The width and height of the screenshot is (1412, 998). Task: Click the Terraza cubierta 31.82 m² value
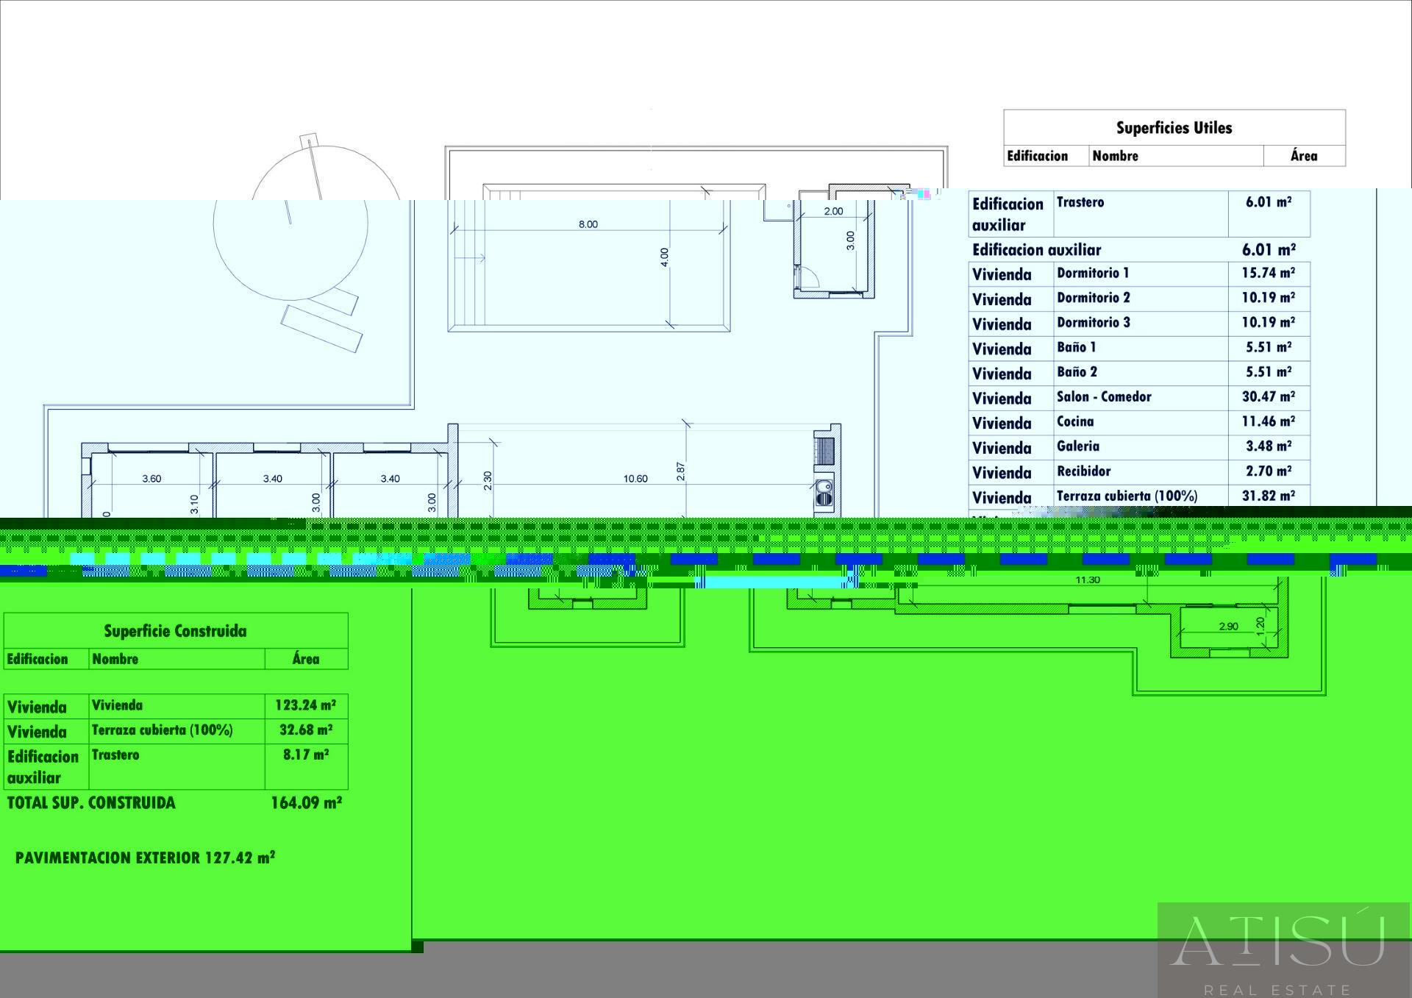pyautogui.click(x=1268, y=496)
